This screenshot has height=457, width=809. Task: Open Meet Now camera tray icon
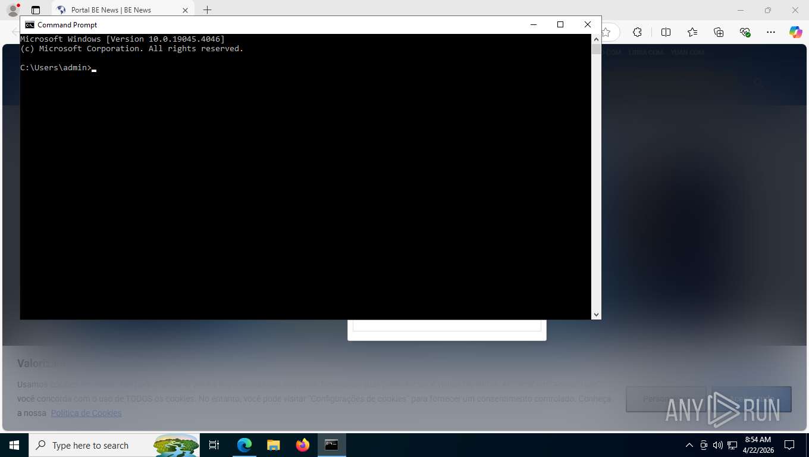(x=704, y=445)
